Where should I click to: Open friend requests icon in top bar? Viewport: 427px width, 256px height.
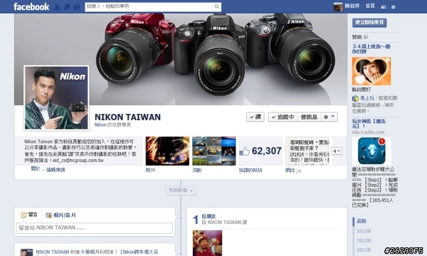[x=57, y=7]
